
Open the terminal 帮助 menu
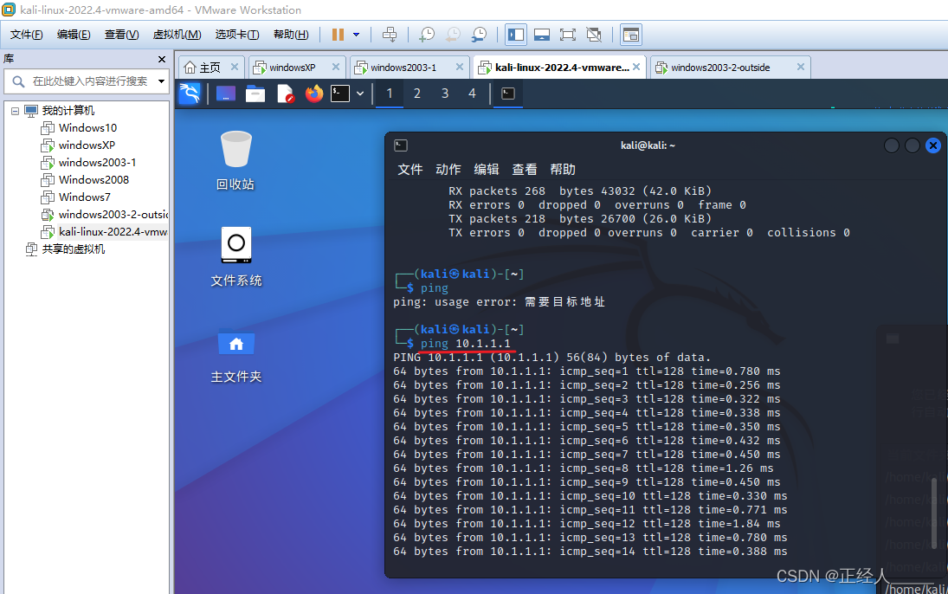(562, 170)
